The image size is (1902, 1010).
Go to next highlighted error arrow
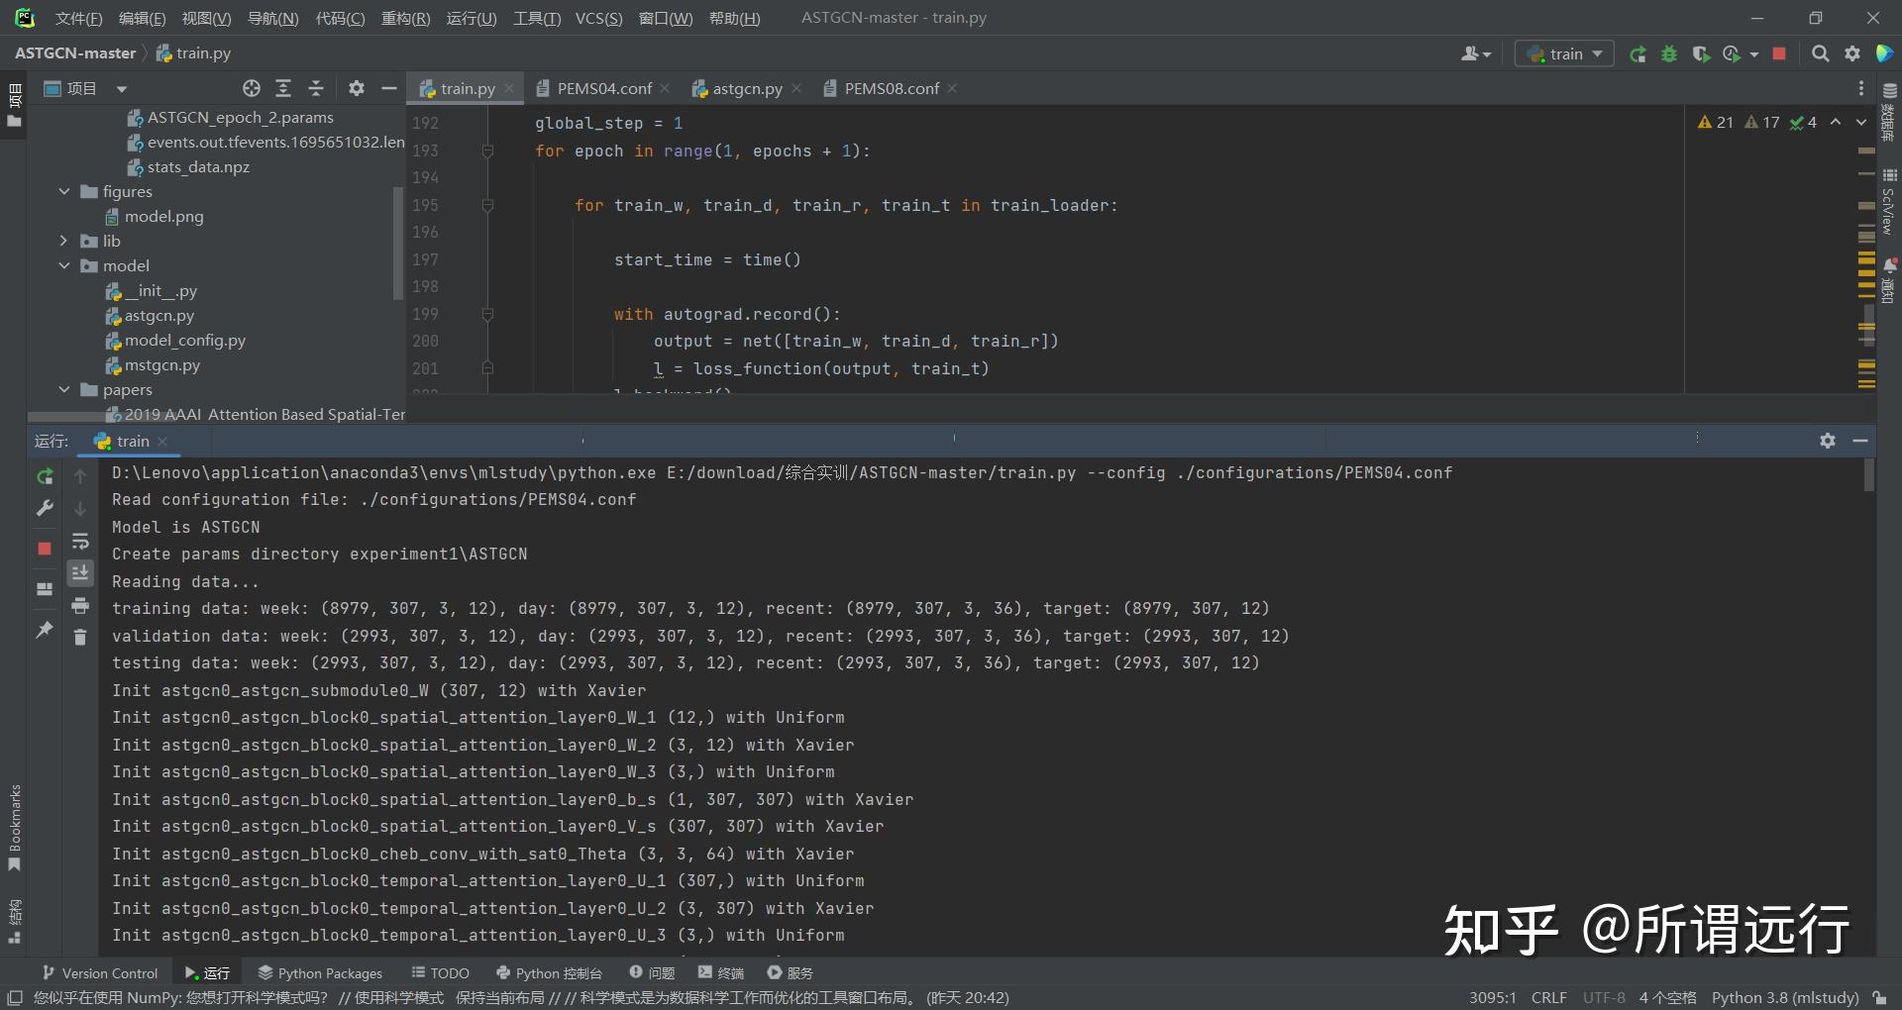[1860, 123]
